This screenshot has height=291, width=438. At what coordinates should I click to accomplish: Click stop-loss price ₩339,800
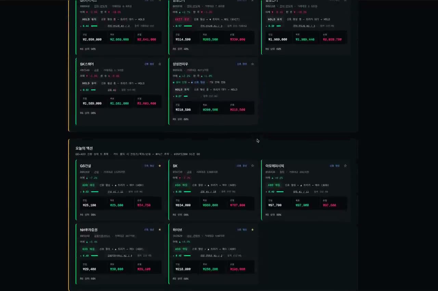[237, 39]
